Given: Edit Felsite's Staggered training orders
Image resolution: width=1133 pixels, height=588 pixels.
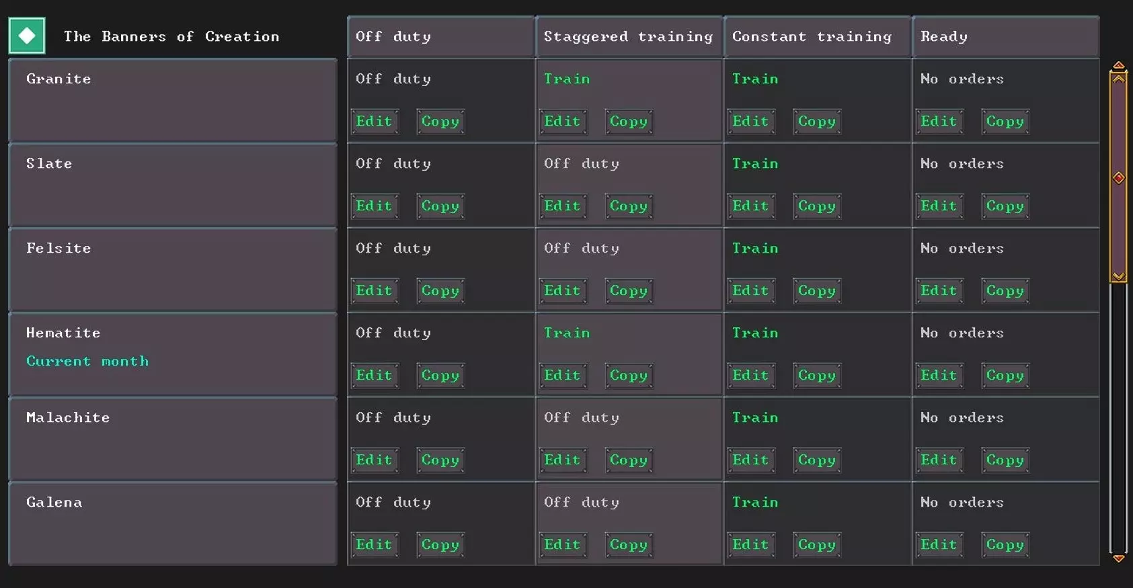Looking at the screenshot, I should (x=562, y=291).
